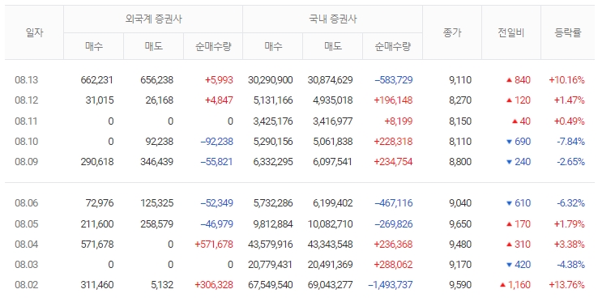Image resolution: width=598 pixels, height=302 pixels.
Task: Click domestic buy value 3,425,176
Action: pyautogui.click(x=273, y=121)
